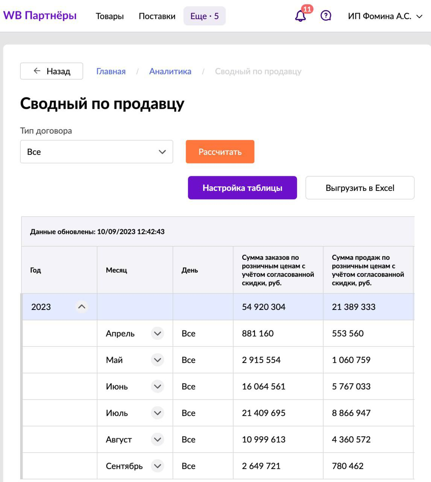Expand the Август month row

click(158, 439)
